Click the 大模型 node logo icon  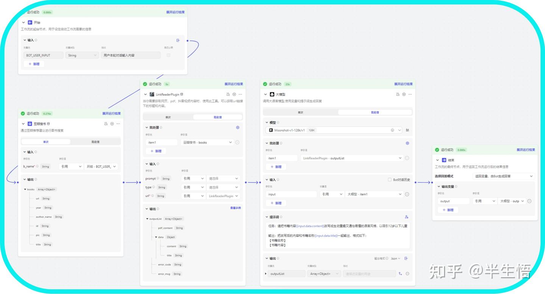click(x=272, y=94)
